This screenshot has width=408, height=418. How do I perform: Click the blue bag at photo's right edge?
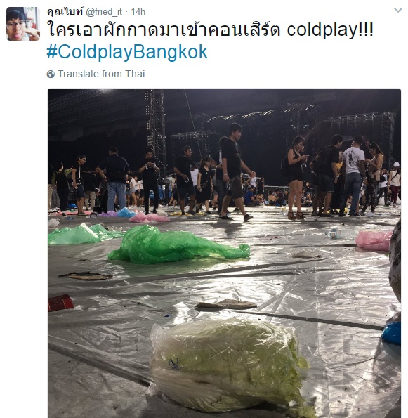pyautogui.click(x=392, y=333)
